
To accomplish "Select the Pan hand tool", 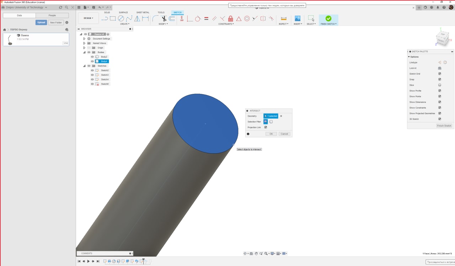I will pyautogui.click(x=256, y=254).
